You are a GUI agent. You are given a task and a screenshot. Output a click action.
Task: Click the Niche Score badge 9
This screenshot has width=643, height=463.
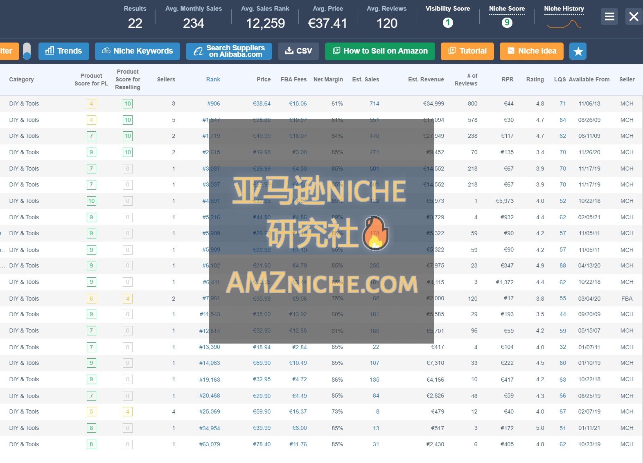pos(507,22)
